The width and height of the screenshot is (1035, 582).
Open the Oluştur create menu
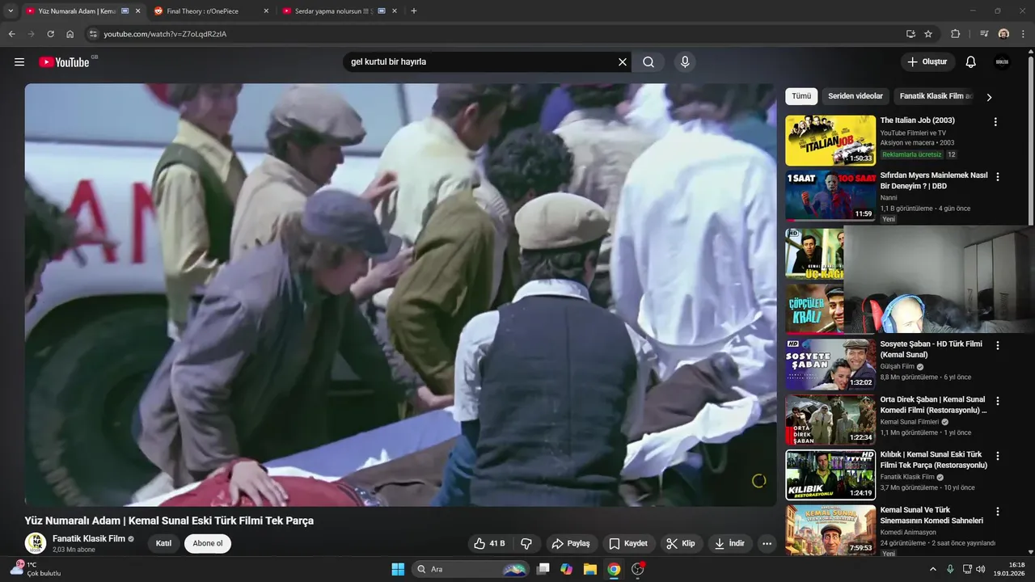click(927, 62)
